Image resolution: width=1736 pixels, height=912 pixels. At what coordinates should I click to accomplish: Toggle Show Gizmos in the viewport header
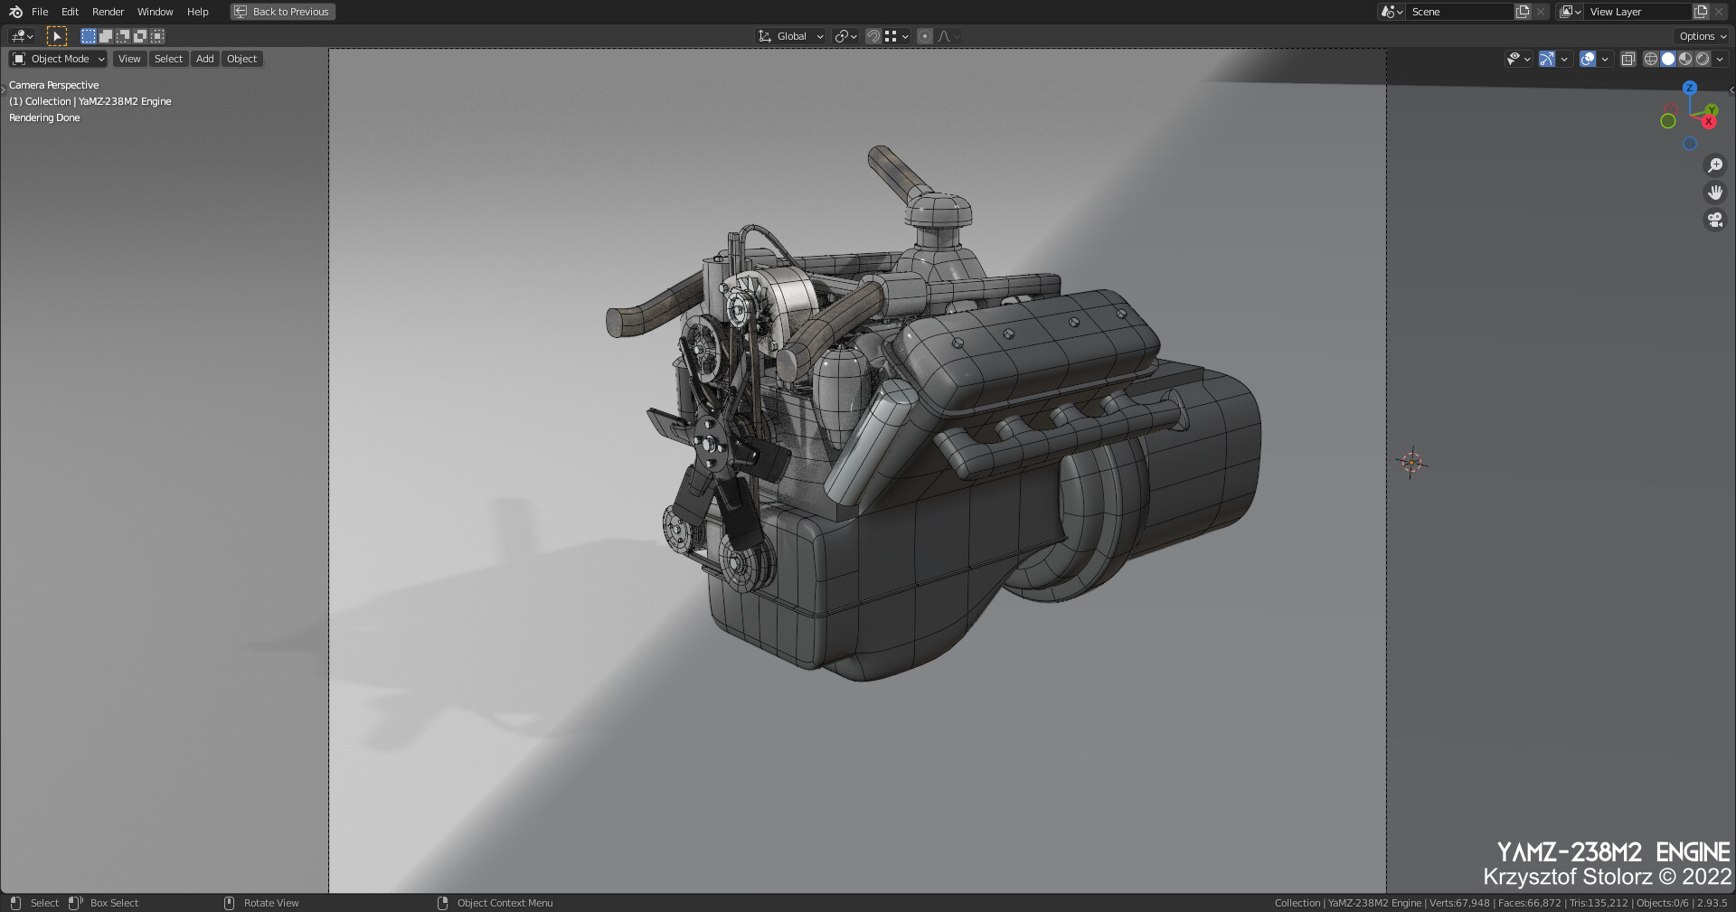[1545, 59]
